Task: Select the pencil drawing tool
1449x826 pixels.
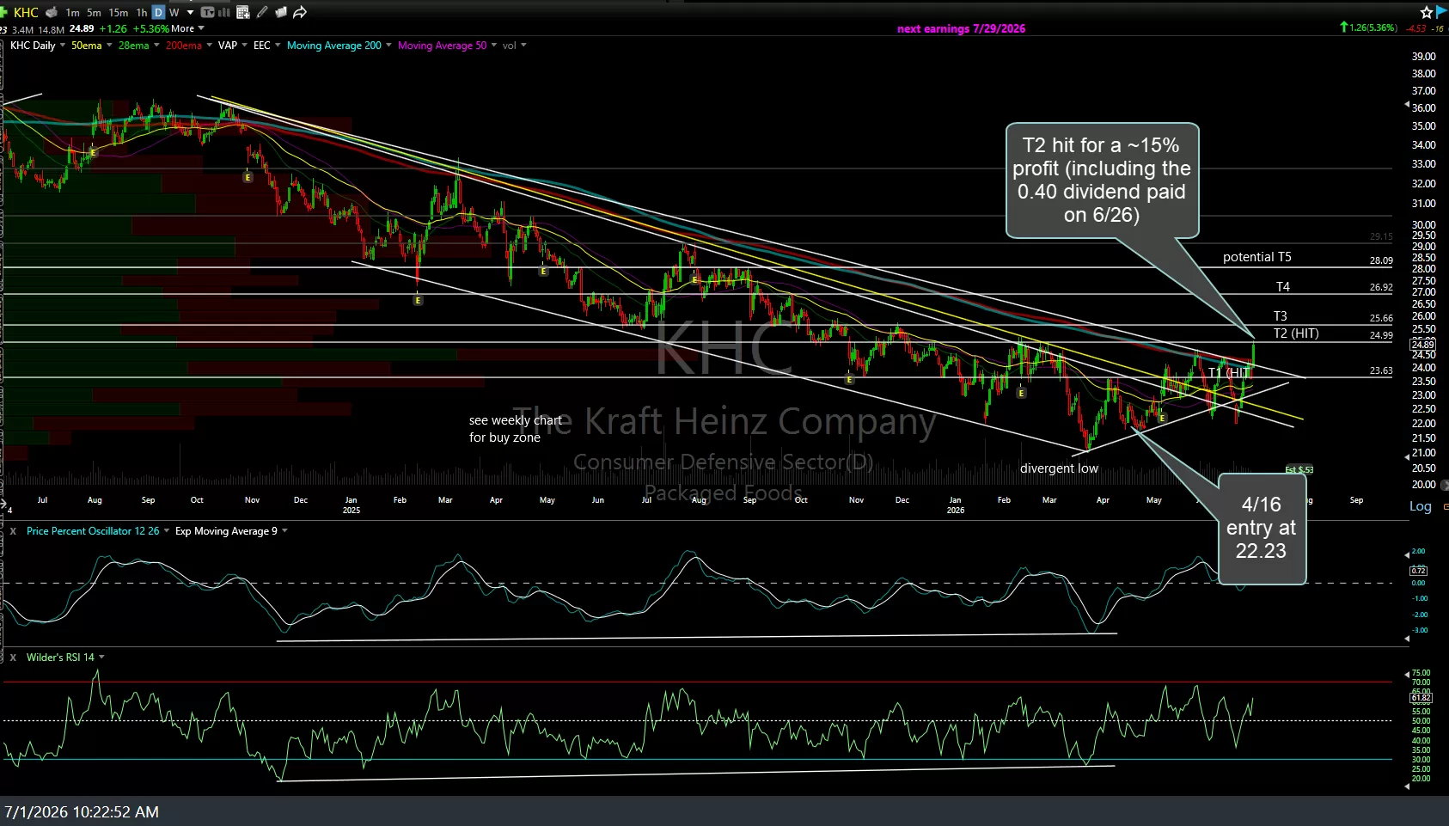Action: [262, 12]
